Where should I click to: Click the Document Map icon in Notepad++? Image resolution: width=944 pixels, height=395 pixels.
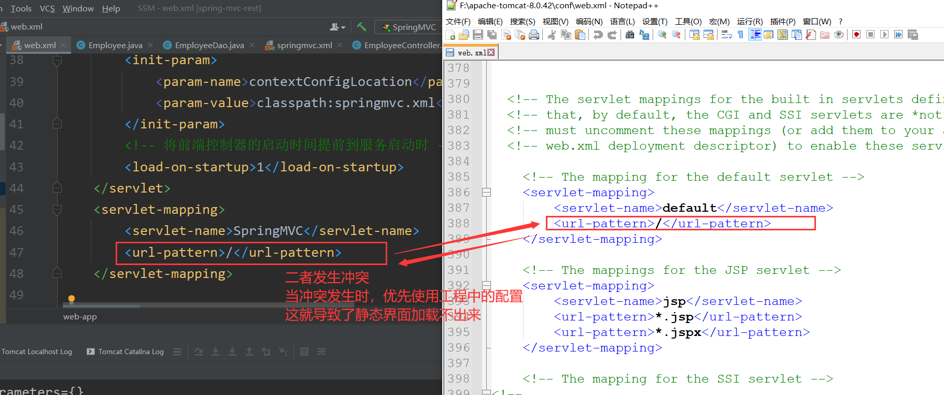pos(783,35)
